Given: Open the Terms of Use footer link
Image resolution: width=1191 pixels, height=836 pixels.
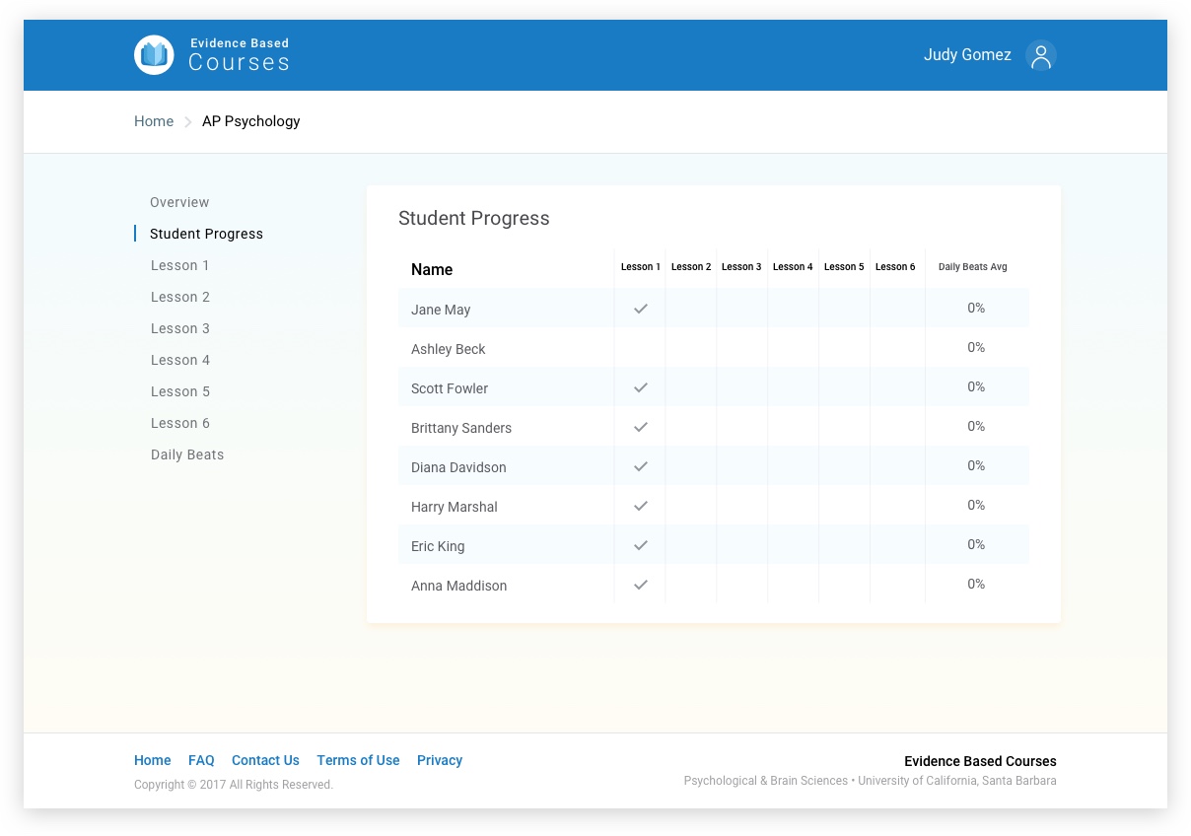Looking at the screenshot, I should tap(358, 760).
